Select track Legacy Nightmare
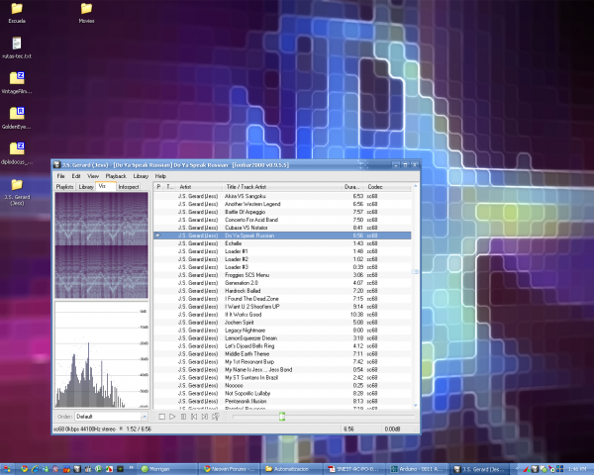The height and width of the screenshot is (475, 594). tap(282, 331)
